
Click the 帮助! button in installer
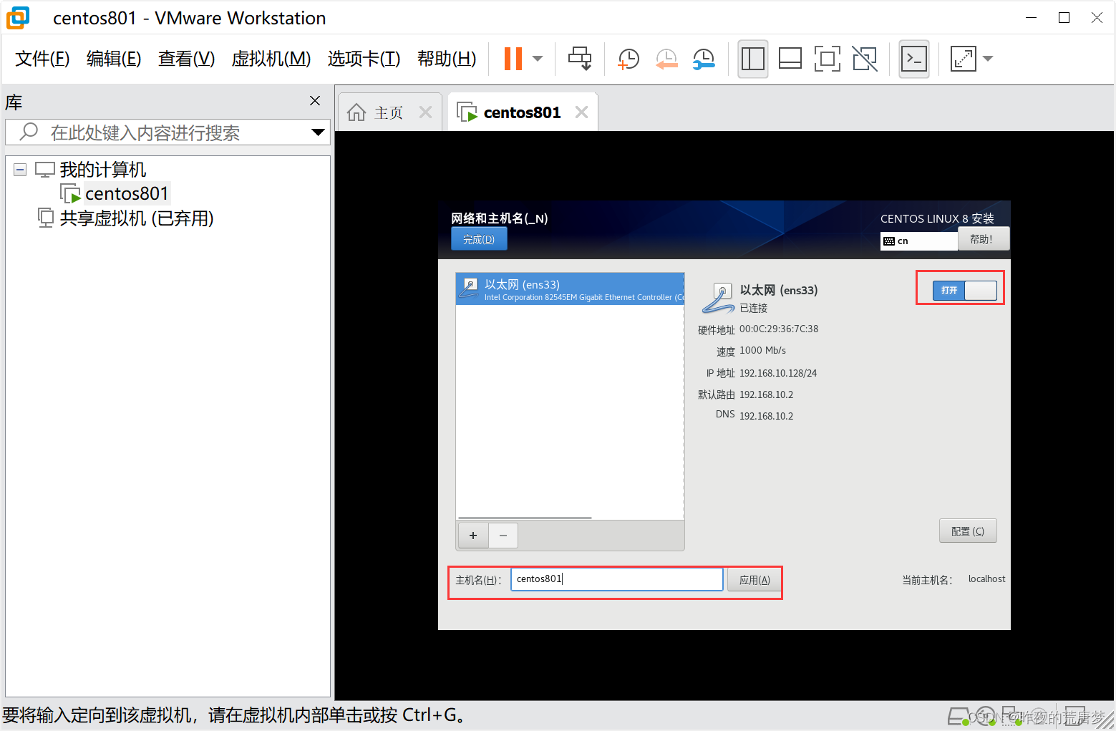[982, 239]
